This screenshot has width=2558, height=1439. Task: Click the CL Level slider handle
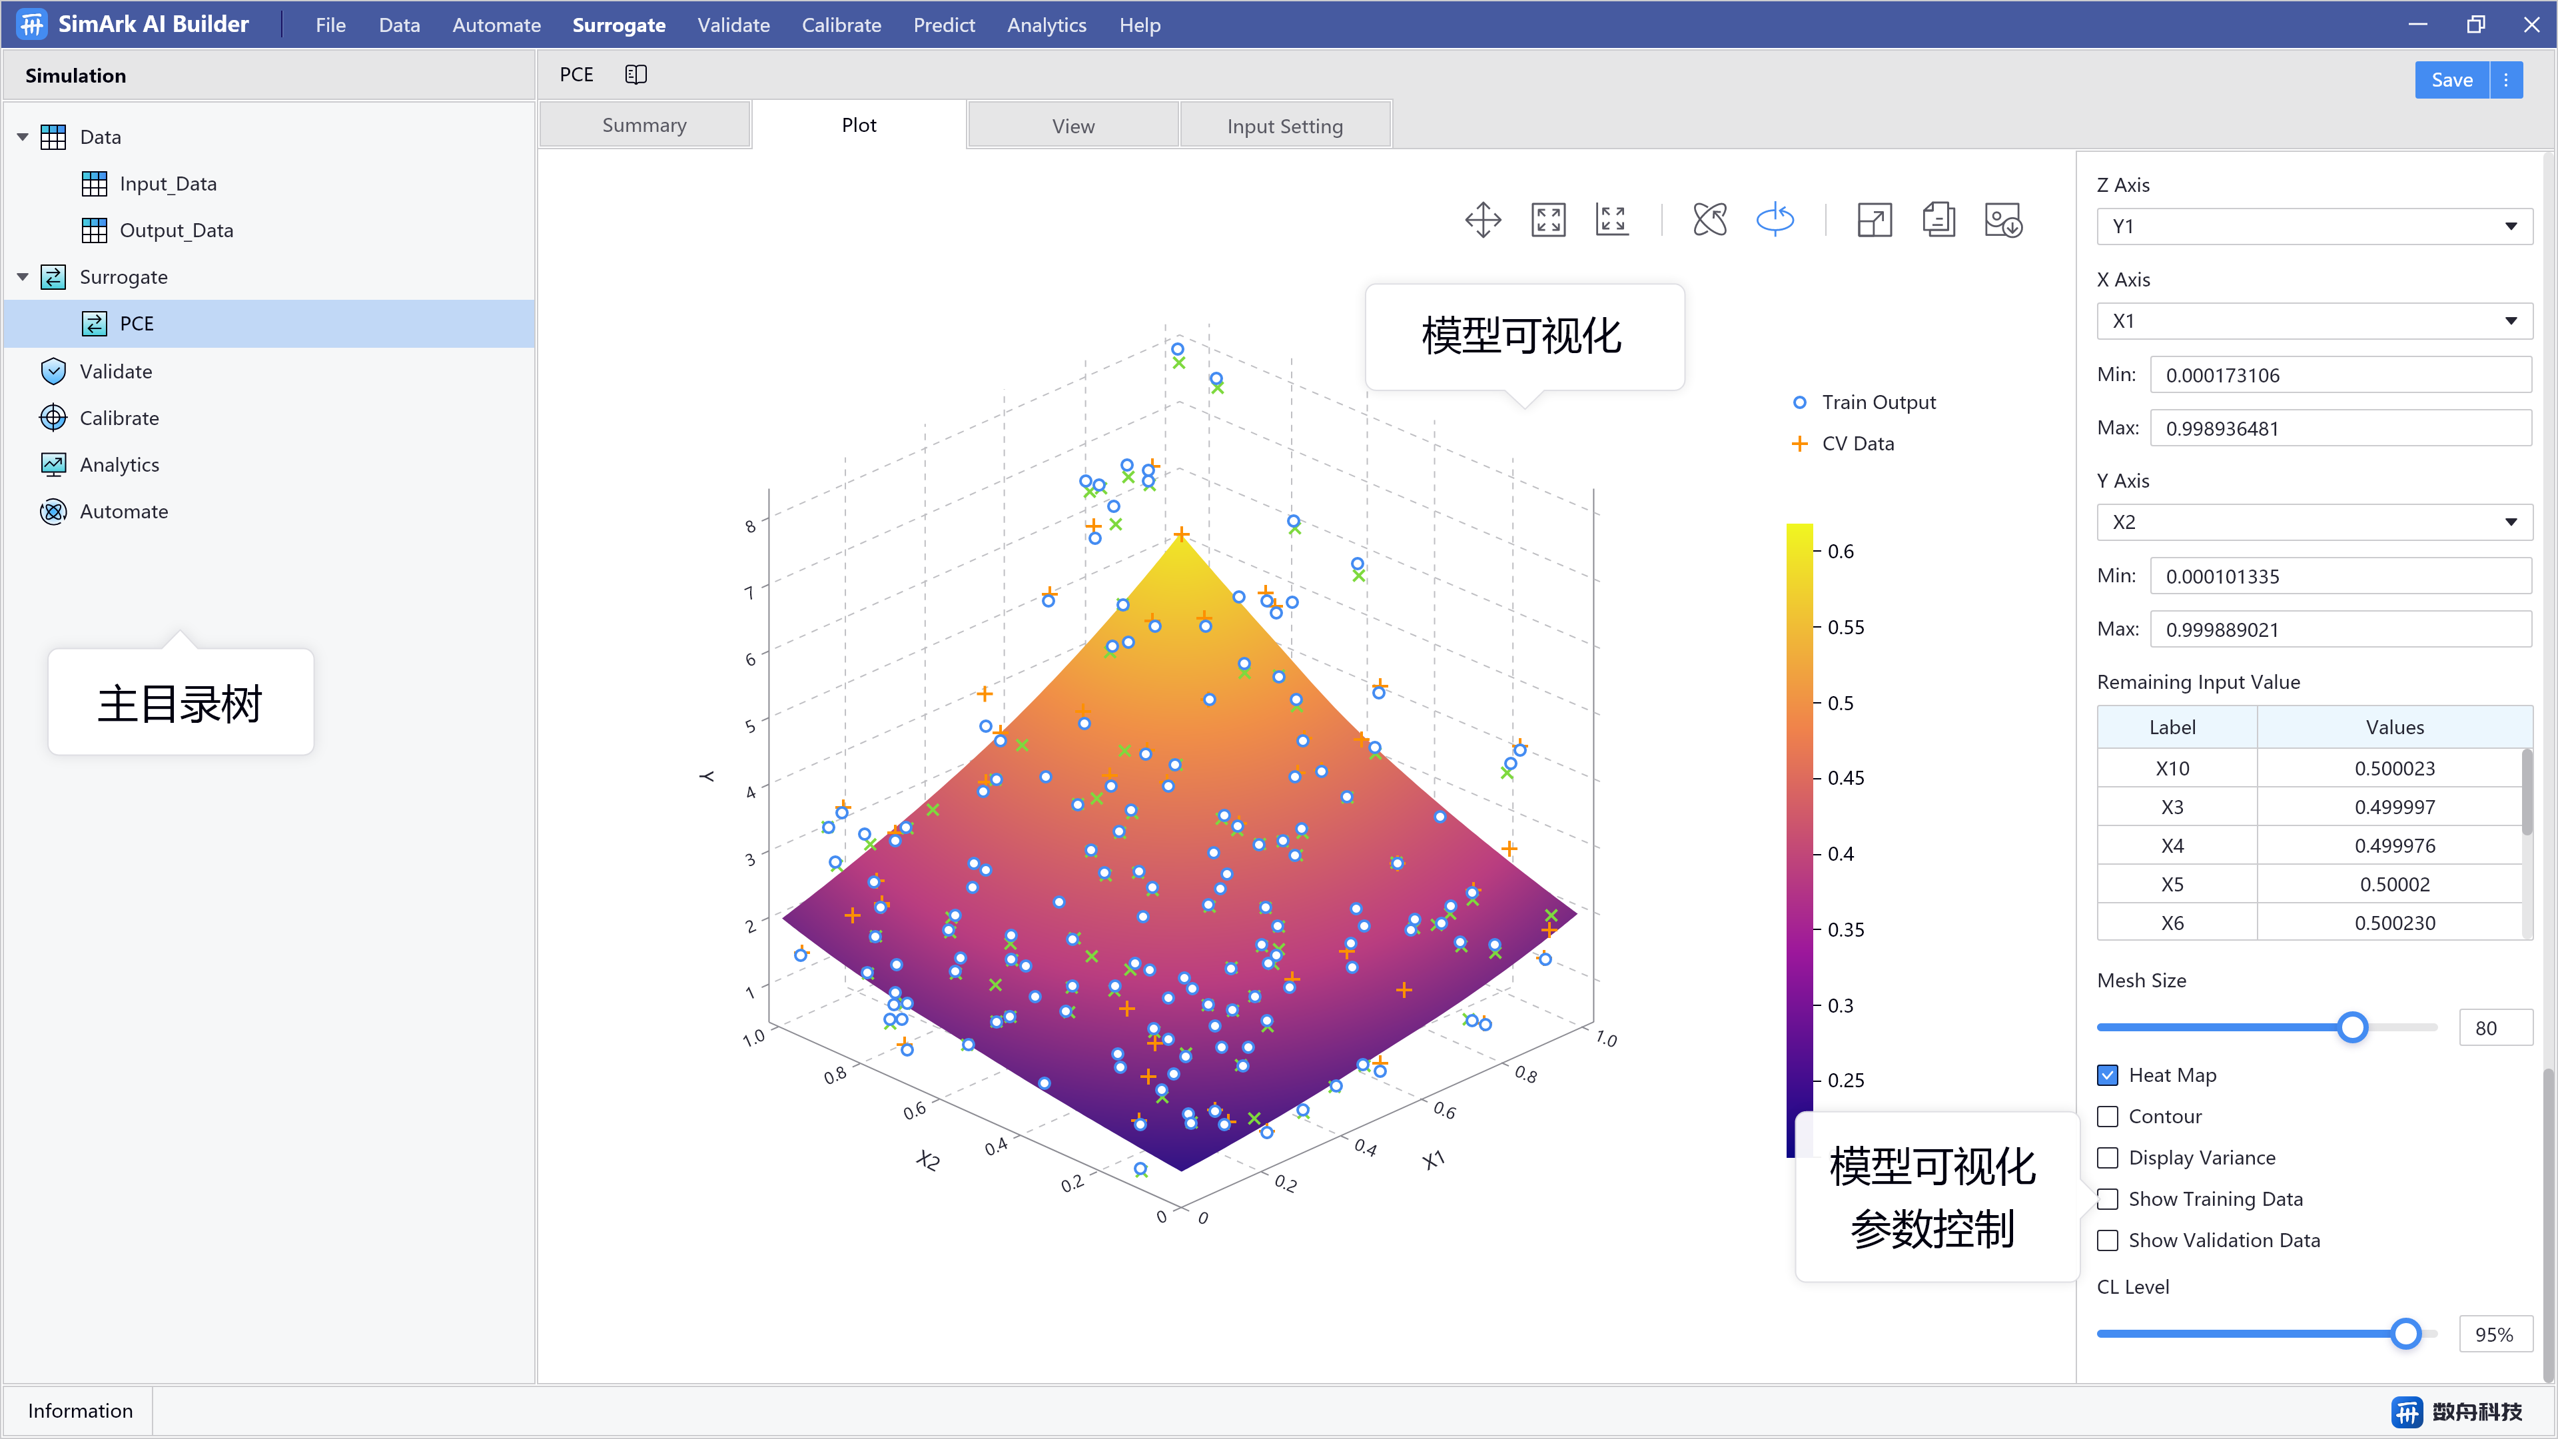(x=2405, y=1334)
